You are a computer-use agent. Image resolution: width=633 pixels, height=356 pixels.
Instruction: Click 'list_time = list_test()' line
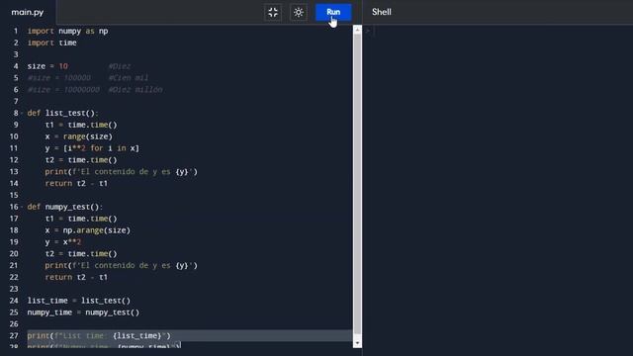79,301
